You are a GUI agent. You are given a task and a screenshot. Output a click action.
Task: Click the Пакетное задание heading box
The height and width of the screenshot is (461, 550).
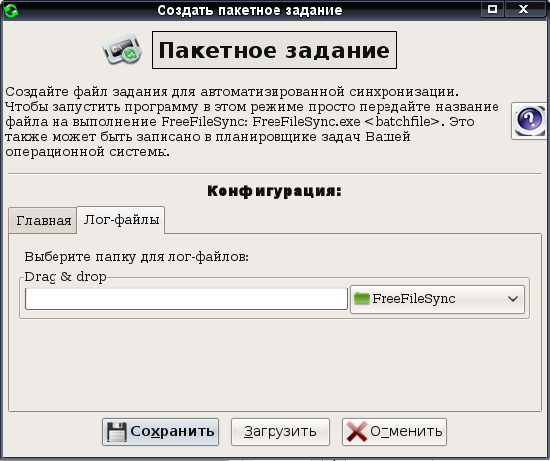(275, 50)
